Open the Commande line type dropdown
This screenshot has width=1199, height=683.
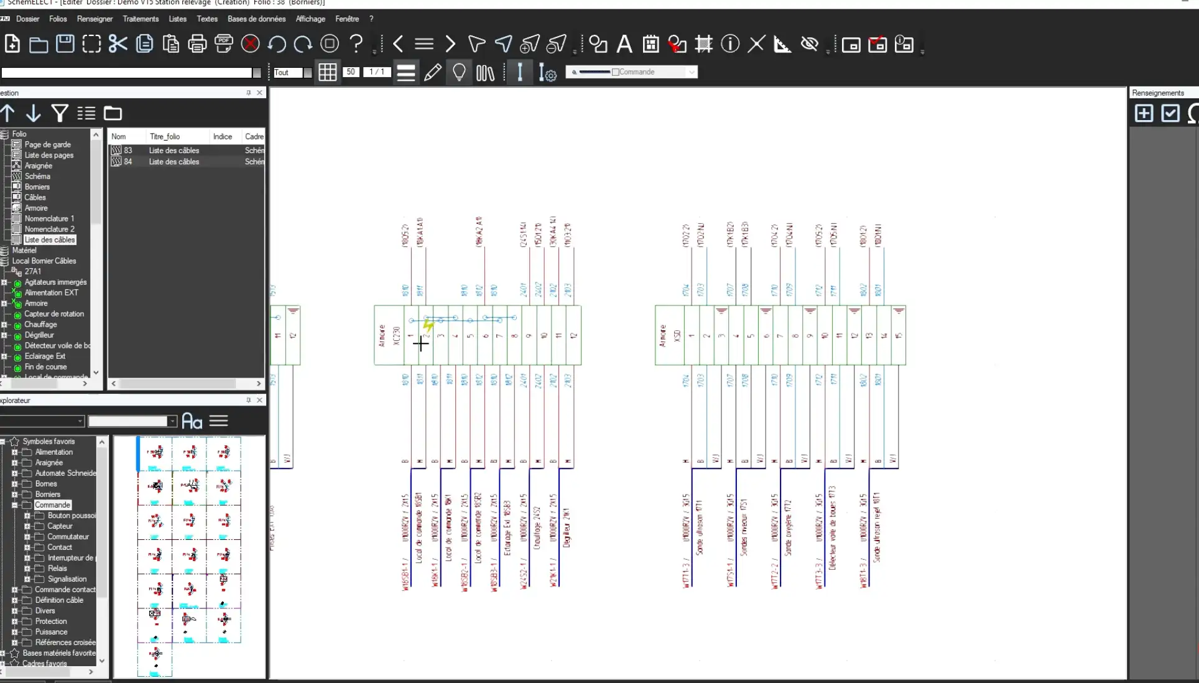[x=691, y=72]
